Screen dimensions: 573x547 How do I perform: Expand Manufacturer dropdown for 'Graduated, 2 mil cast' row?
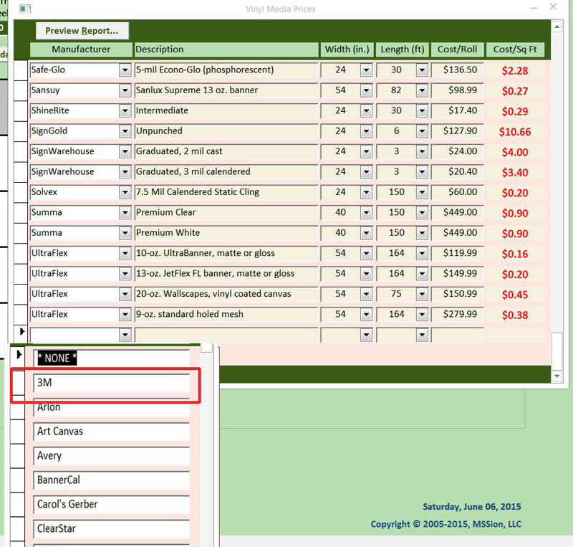pyautogui.click(x=125, y=151)
